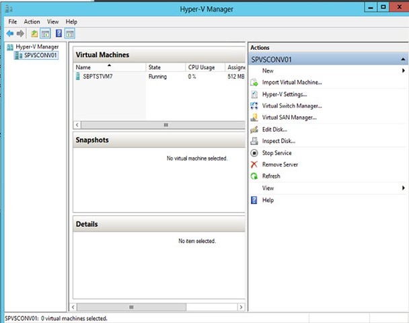The width and height of the screenshot is (409, 323).
Task: Click center pane right scroll arrow
Action: tap(241, 307)
